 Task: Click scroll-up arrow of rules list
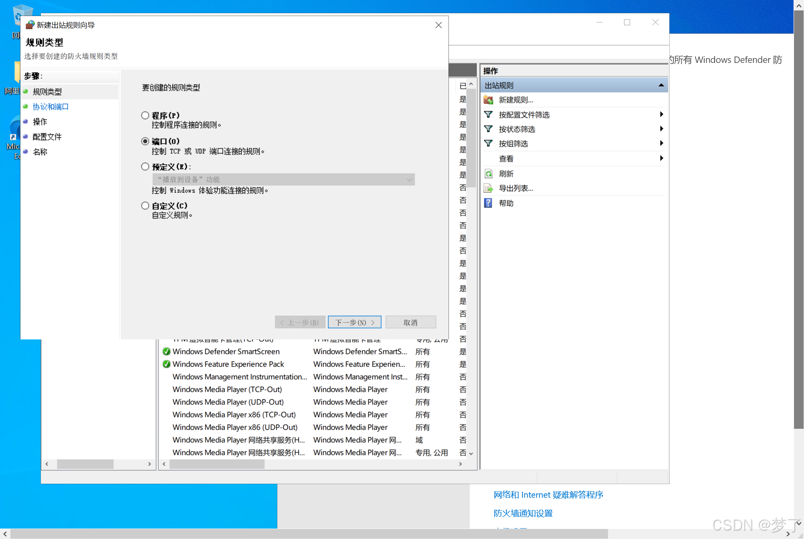(471, 84)
